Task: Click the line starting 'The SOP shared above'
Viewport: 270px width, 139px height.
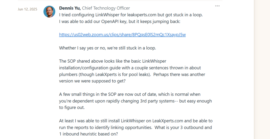Action: click(x=113, y=61)
